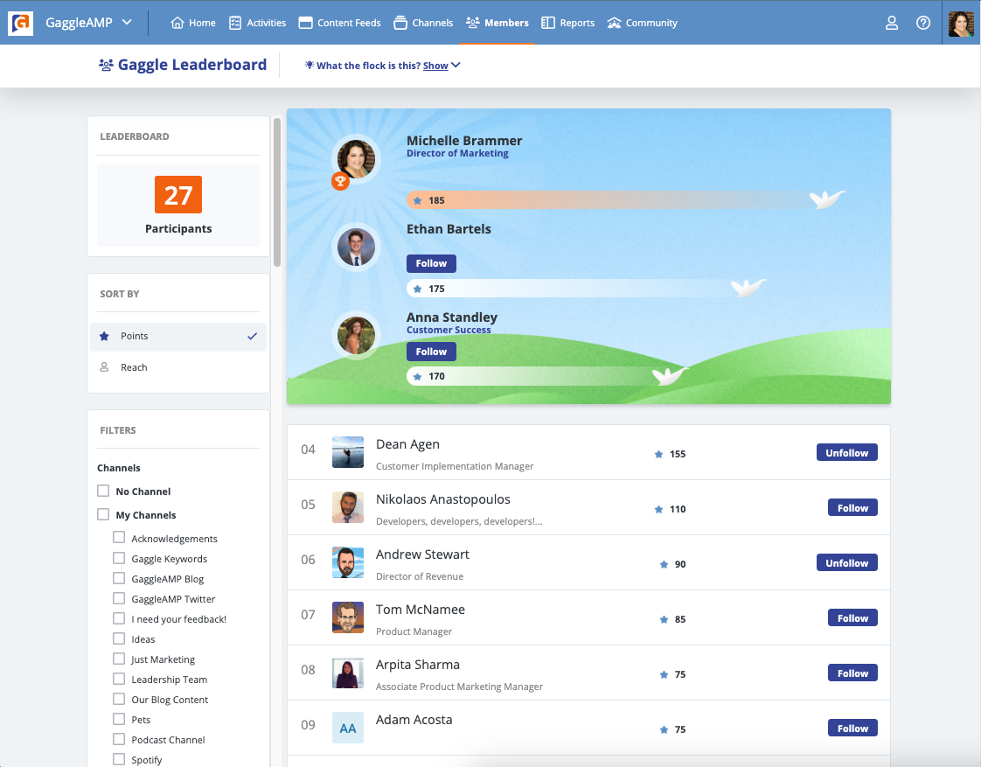Expand the GaggleAMP workspace dropdown
Screen dimensions: 981x767
pos(128,23)
